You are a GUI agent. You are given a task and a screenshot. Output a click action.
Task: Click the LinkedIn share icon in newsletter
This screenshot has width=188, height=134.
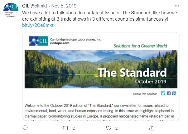pyautogui.click(x=174, y=93)
